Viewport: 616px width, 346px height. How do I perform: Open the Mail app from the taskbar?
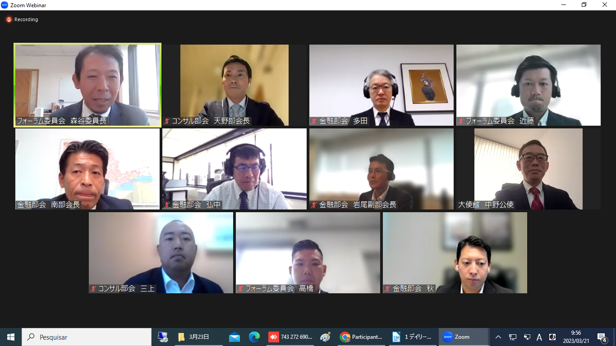pos(234,337)
